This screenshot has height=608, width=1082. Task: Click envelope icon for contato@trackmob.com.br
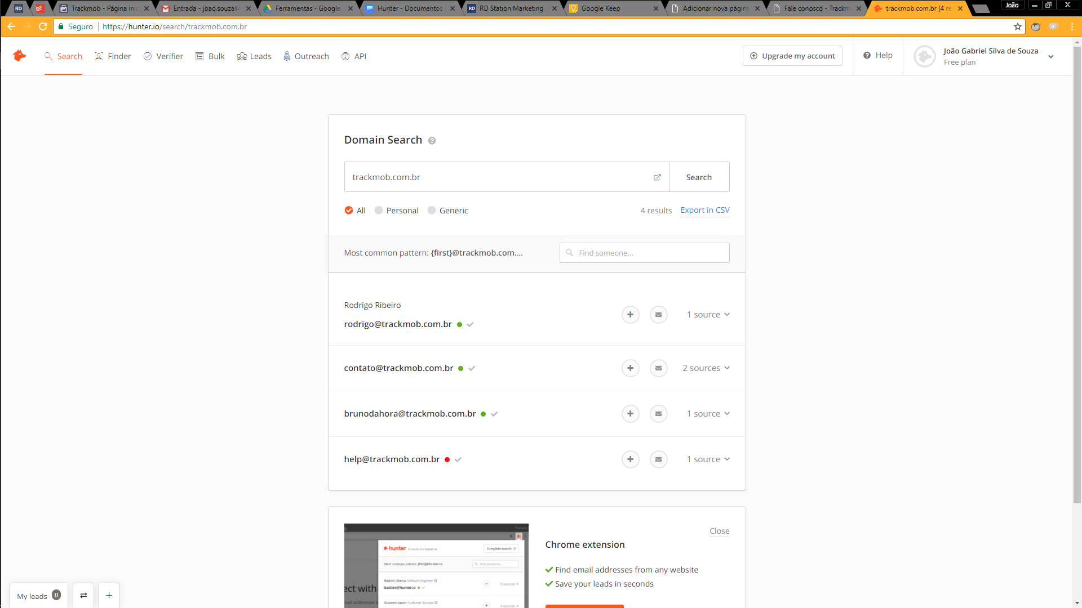coord(658,368)
